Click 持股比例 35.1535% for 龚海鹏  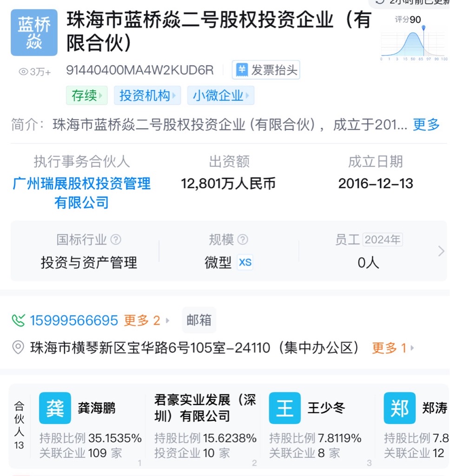(91, 438)
